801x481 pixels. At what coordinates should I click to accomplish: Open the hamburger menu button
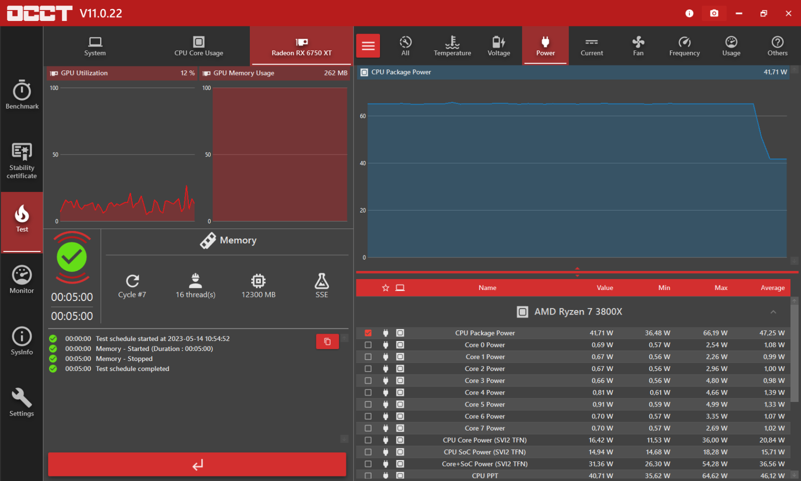[x=368, y=46]
